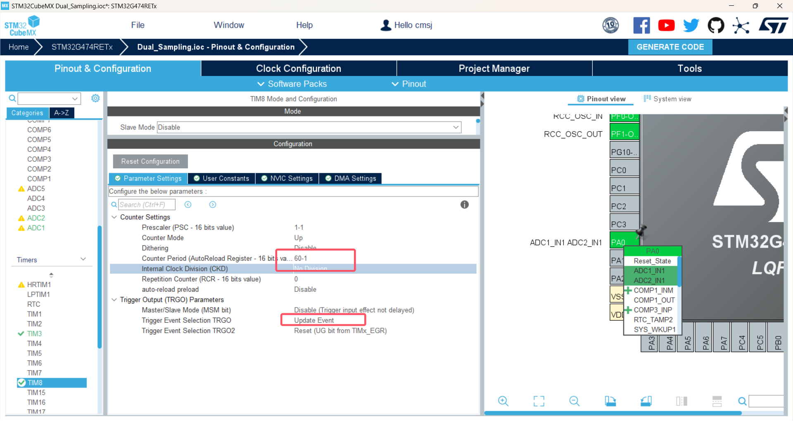The image size is (793, 421).
Task: Switch to Tools tab
Action: tap(690, 69)
